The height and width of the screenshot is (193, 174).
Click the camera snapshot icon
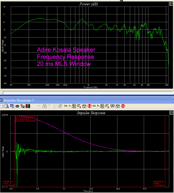pyautogui.click(x=17, y=106)
